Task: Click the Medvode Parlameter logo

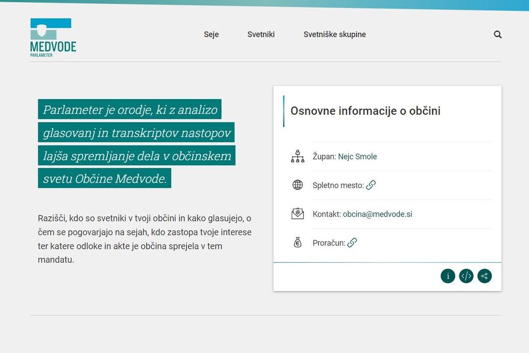Action: click(53, 37)
